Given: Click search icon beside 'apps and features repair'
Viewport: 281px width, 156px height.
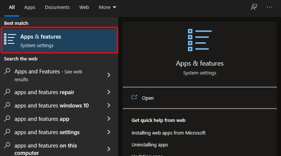Looking at the screenshot, I should (7, 92).
